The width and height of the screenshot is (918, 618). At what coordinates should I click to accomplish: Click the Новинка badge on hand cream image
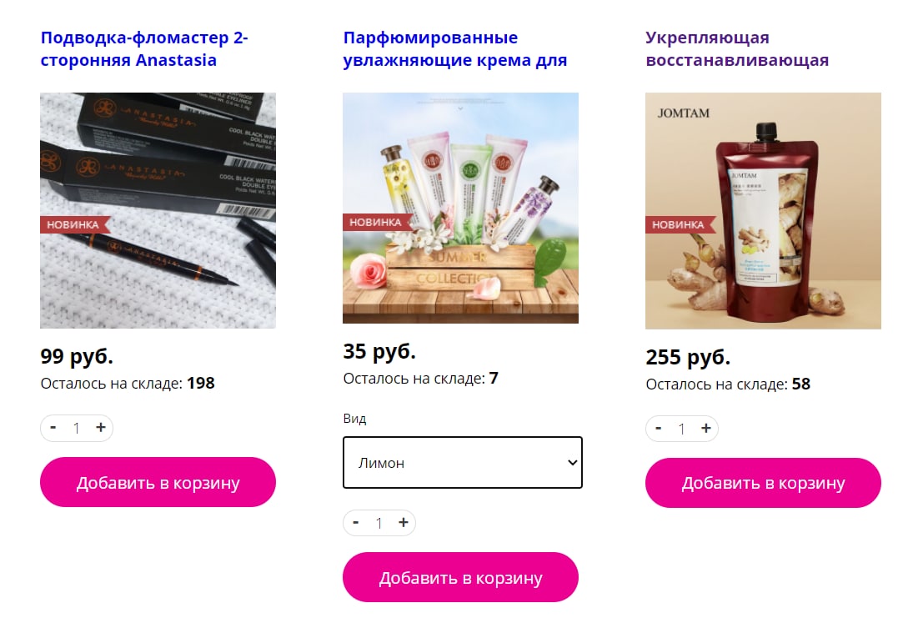(377, 222)
